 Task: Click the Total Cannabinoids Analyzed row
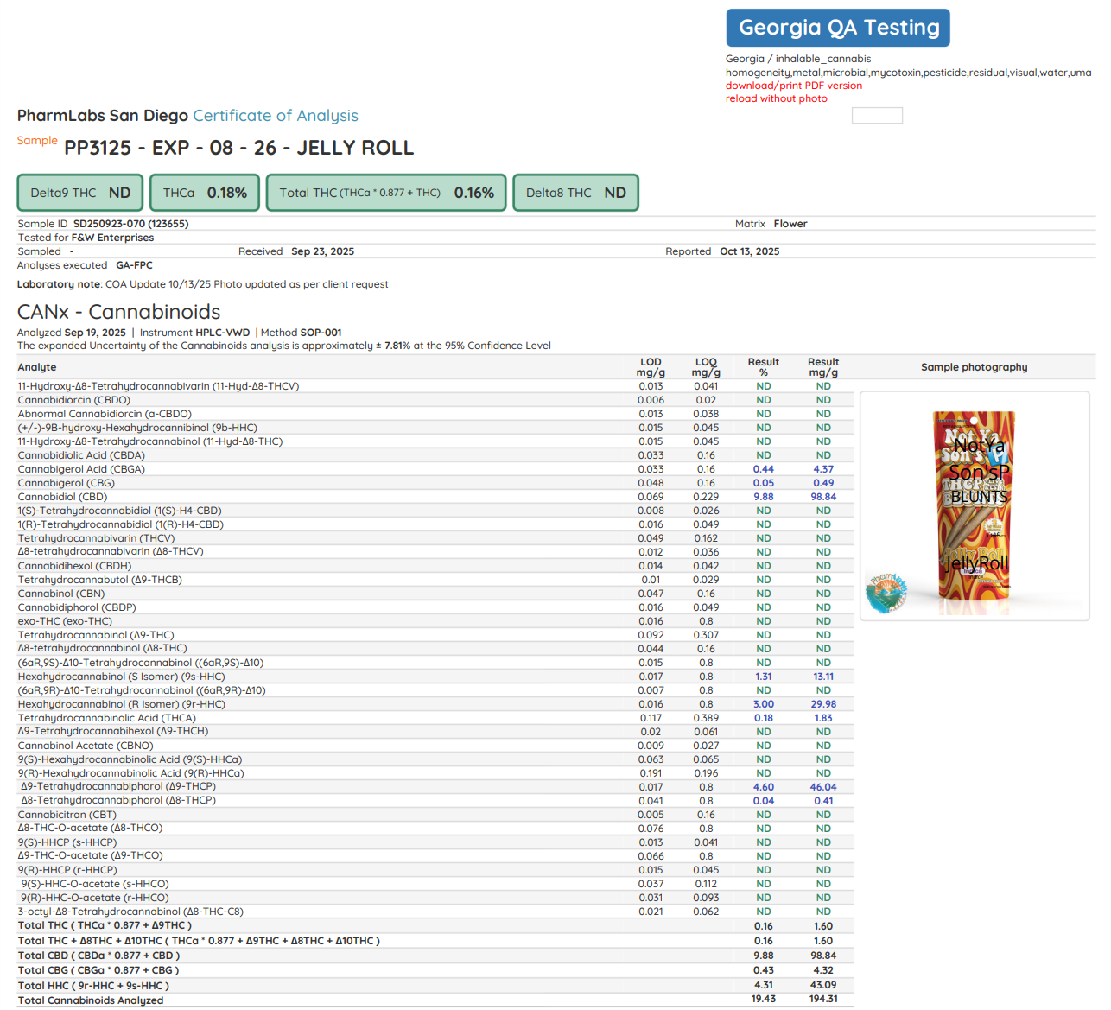pos(91,1000)
